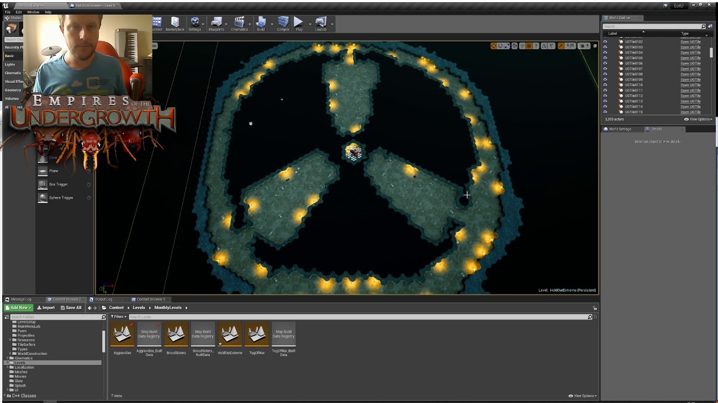
Task: Open the Filters dropdown in Content Browser
Action: 119,317
